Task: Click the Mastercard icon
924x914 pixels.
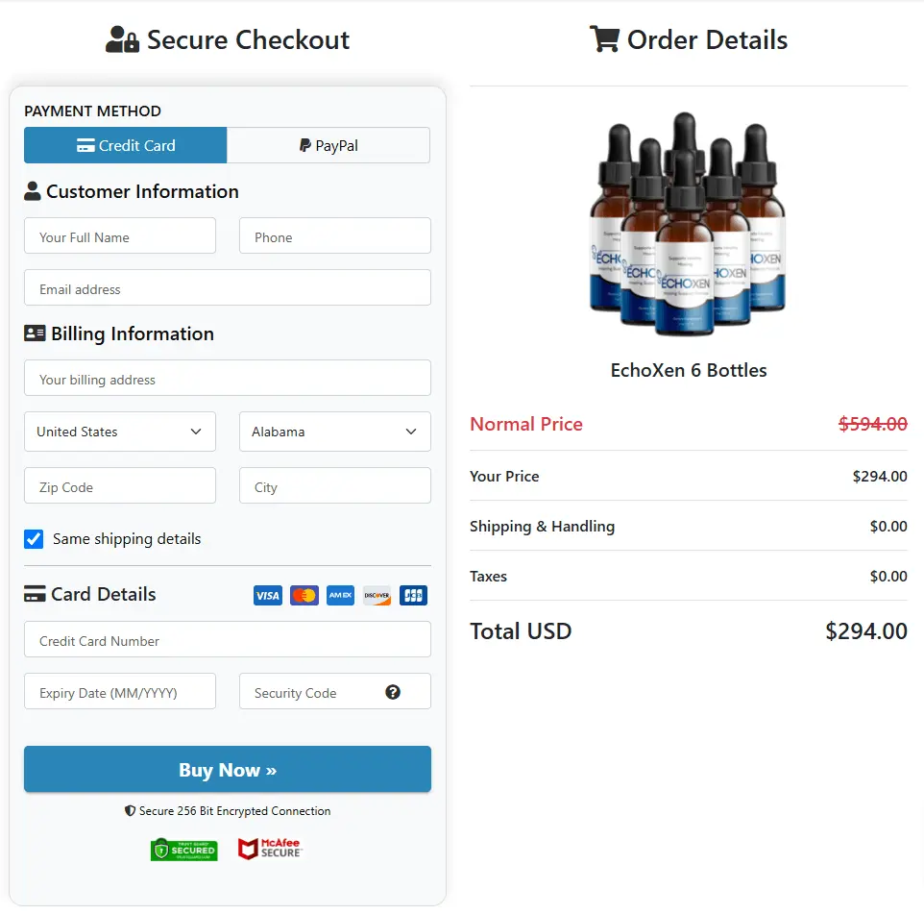Action: (x=304, y=595)
